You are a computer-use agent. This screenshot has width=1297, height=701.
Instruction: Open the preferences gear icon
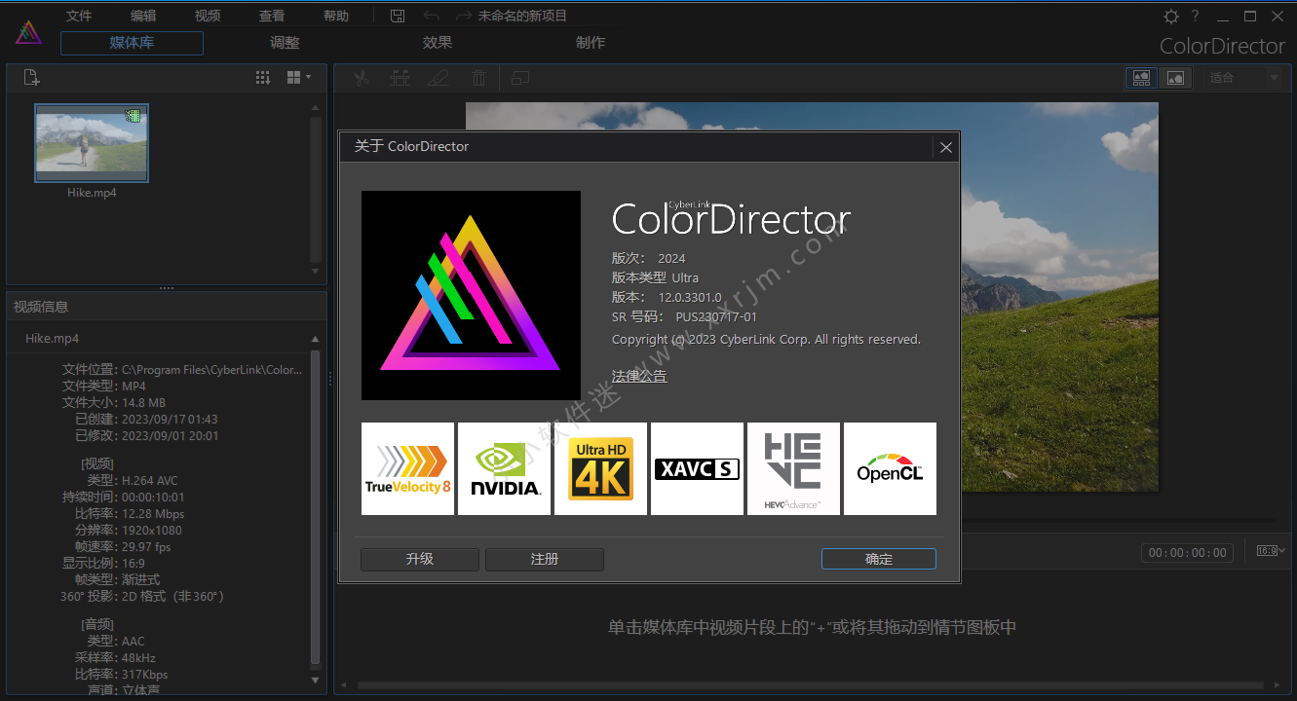tap(1171, 16)
